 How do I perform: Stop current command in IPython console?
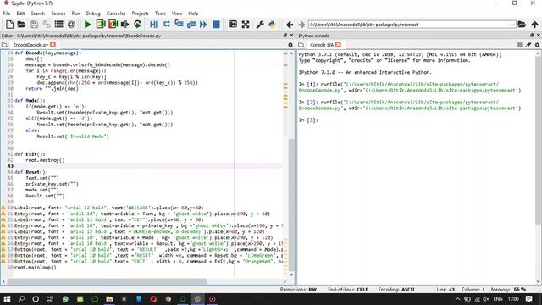519,45
